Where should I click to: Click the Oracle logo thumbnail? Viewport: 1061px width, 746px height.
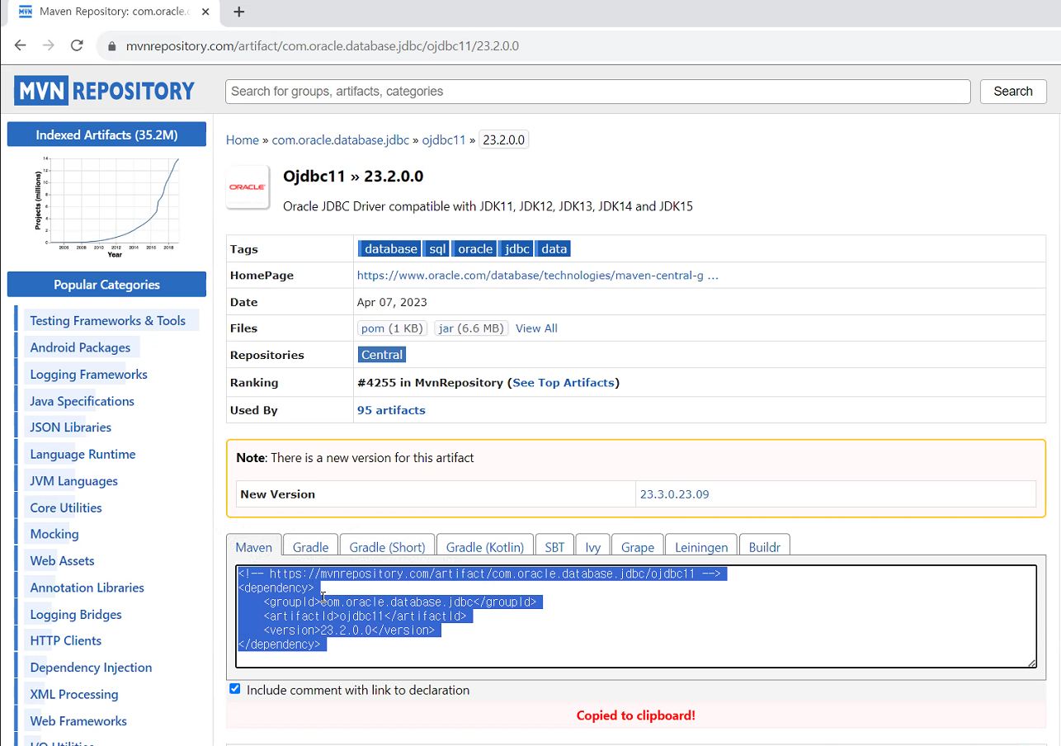coord(248,187)
